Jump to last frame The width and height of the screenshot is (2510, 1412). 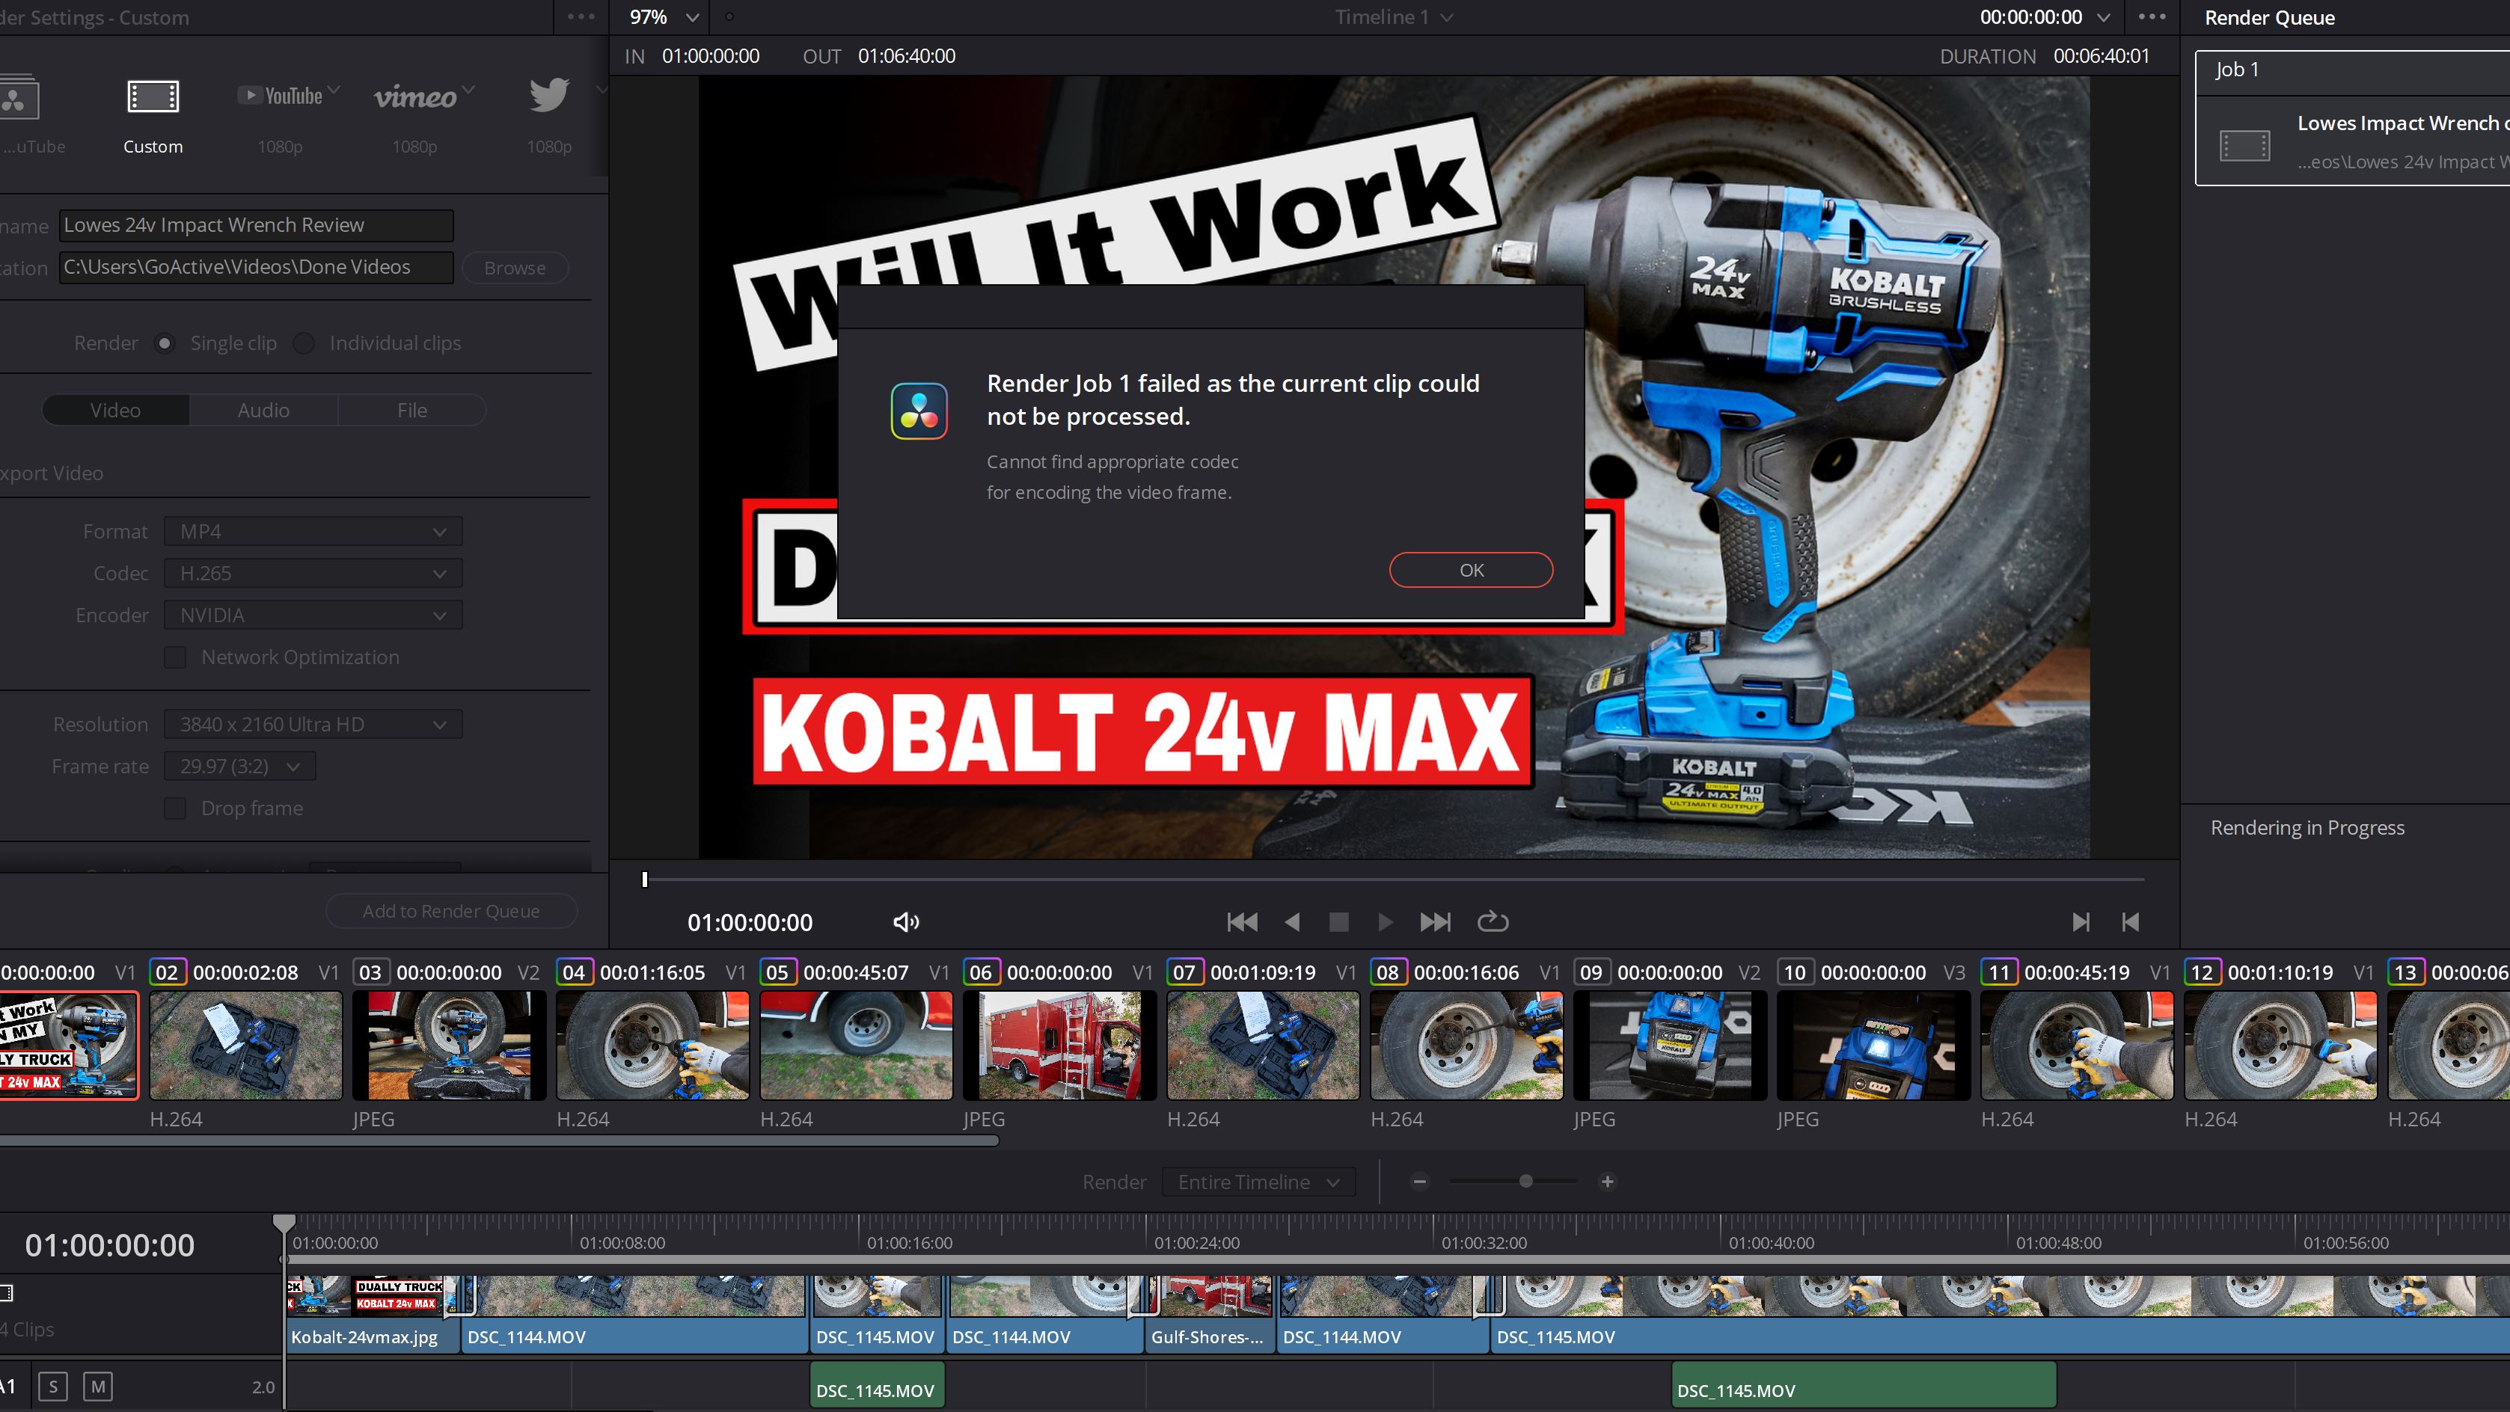[x=1435, y=922]
